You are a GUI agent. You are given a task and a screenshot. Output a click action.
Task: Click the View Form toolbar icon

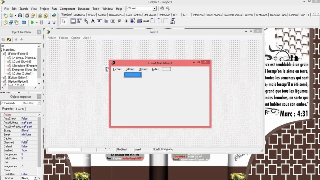[11, 22]
